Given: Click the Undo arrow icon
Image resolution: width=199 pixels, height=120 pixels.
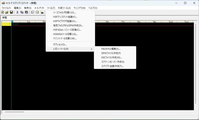Looking at the screenshot, I should pos(33,12).
